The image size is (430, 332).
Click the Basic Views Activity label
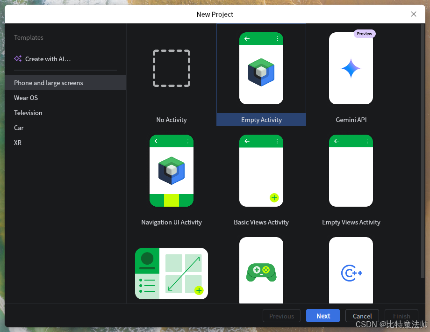coord(261,222)
